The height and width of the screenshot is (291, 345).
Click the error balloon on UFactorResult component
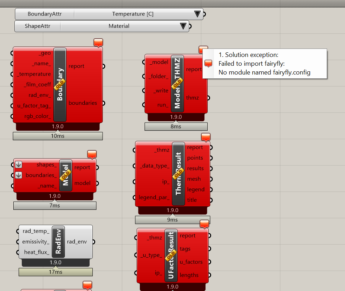tap(204, 224)
